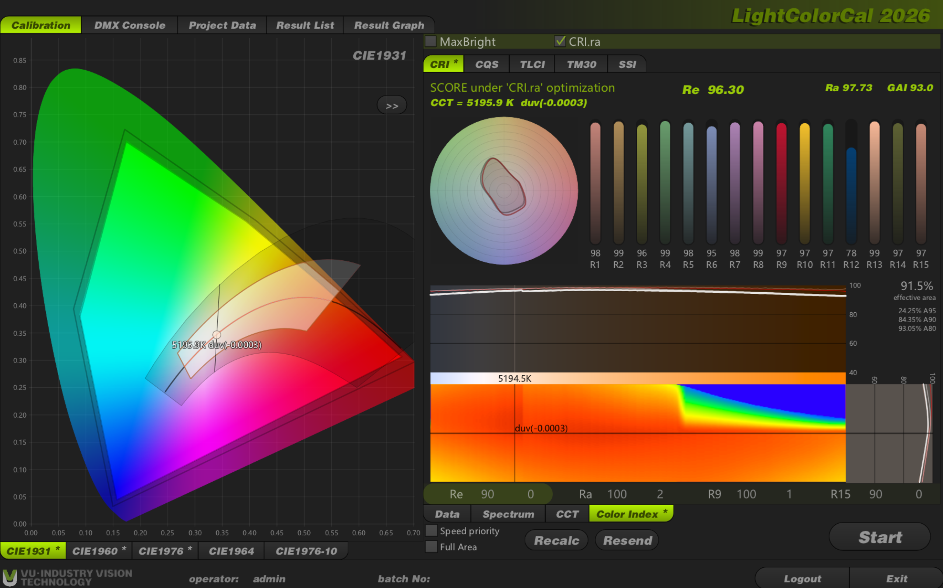Click the R9 red color bar

pos(781,182)
